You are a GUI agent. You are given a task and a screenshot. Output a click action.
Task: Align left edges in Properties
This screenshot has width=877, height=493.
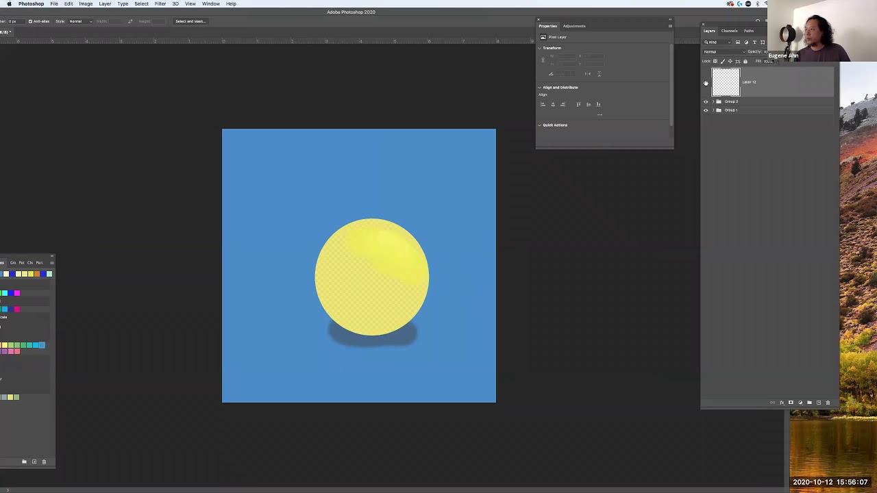[543, 105]
